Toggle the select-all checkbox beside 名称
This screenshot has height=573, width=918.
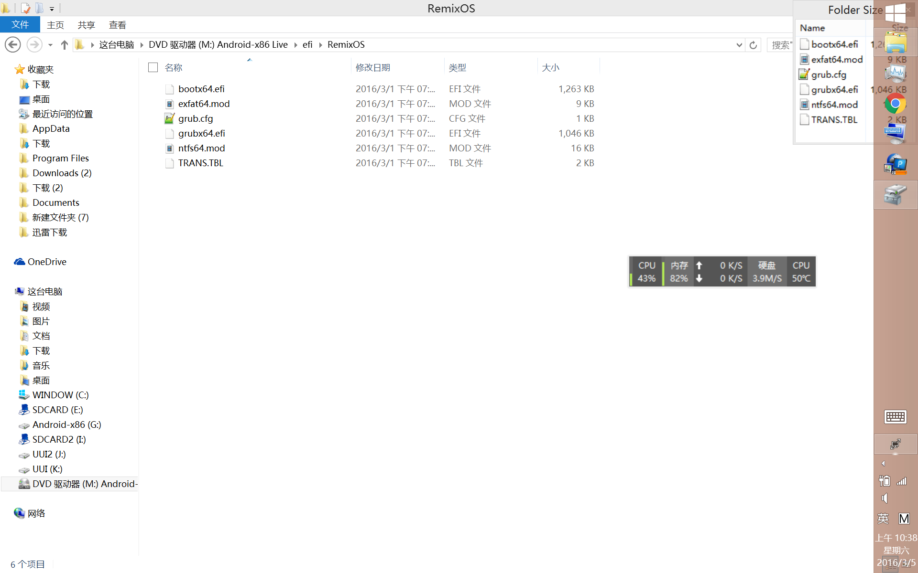[x=153, y=67]
